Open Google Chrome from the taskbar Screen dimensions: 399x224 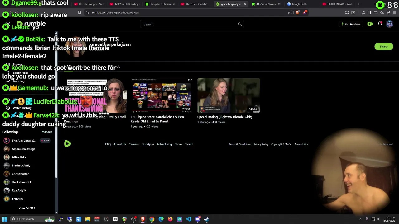coord(152,219)
